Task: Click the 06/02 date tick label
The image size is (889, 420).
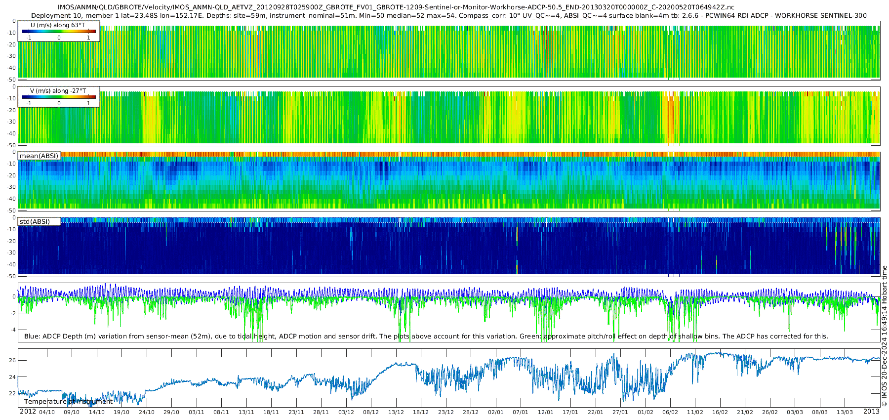Action: pyautogui.click(x=670, y=412)
